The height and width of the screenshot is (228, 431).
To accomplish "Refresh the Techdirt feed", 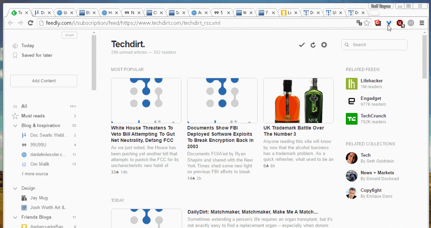I will (313, 45).
